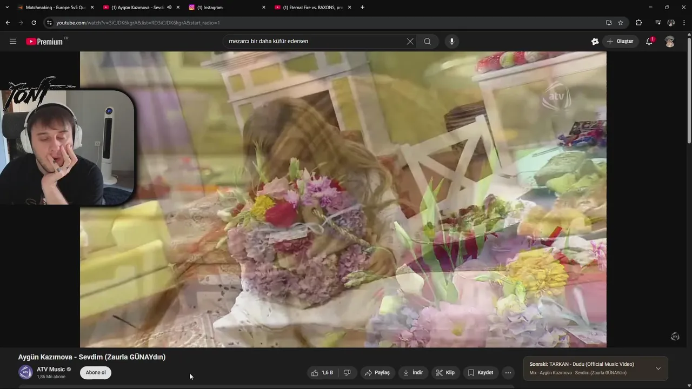Click the video player area
This screenshot has height=389, width=692.
point(343,199)
